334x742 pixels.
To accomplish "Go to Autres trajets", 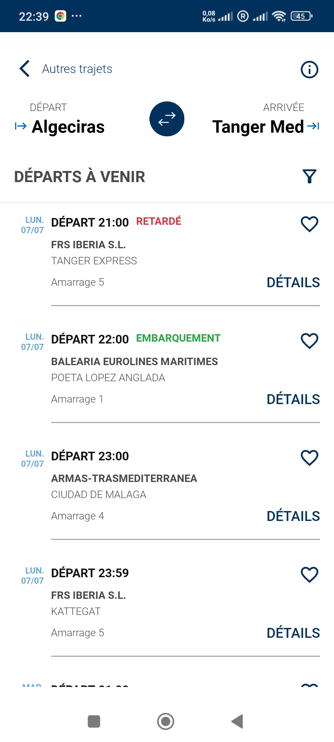I will (x=77, y=69).
